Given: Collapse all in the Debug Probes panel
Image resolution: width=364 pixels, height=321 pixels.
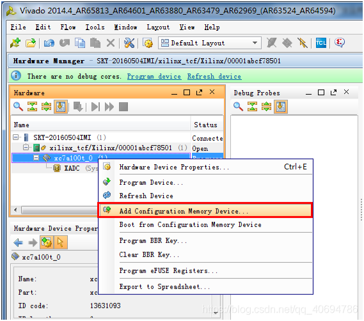Looking at the screenshot, I should coord(252,107).
